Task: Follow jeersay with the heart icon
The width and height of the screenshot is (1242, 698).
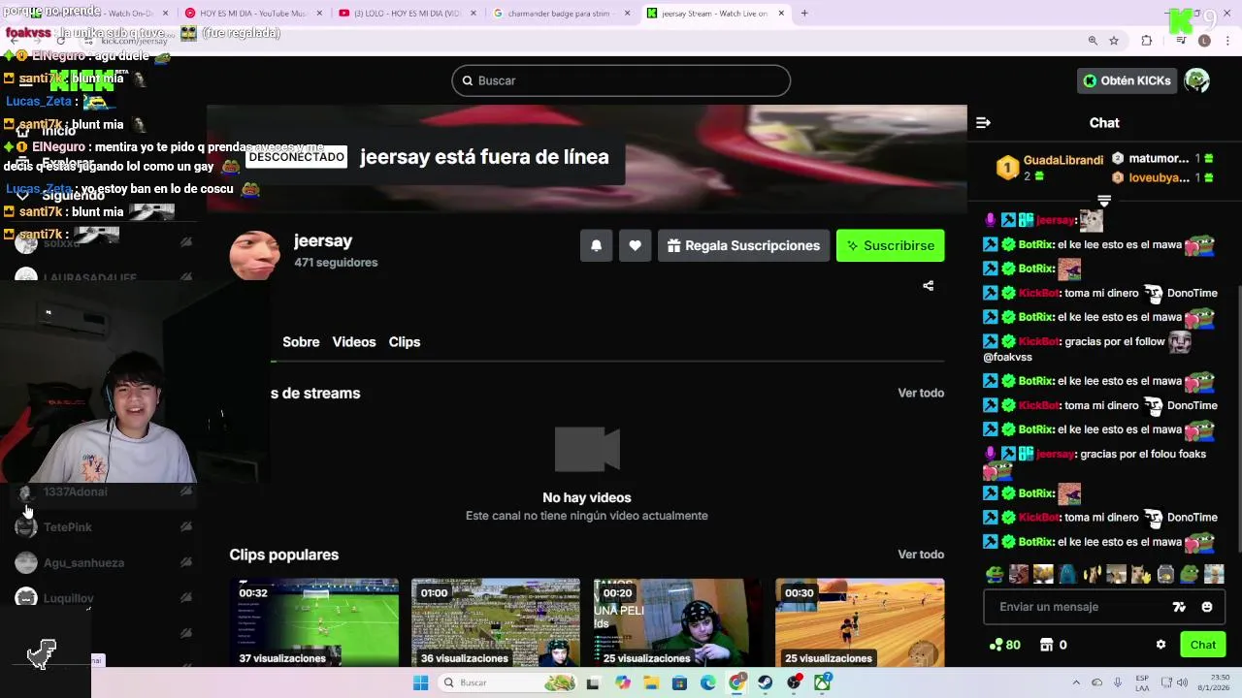Action: (635, 245)
